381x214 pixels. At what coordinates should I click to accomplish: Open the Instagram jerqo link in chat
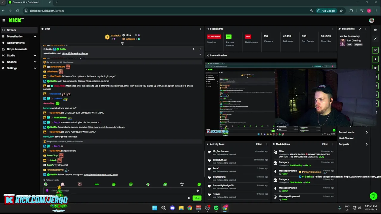pos(101,175)
